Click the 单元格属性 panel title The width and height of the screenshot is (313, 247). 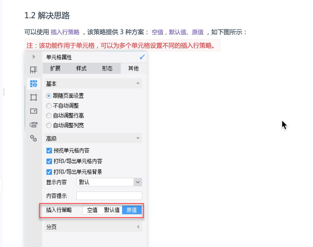click(x=59, y=57)
